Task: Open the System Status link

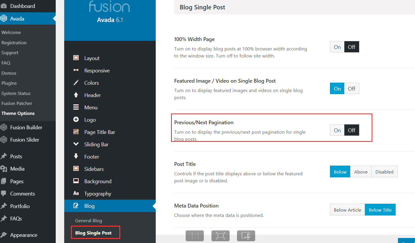Action: click(16, 93)
